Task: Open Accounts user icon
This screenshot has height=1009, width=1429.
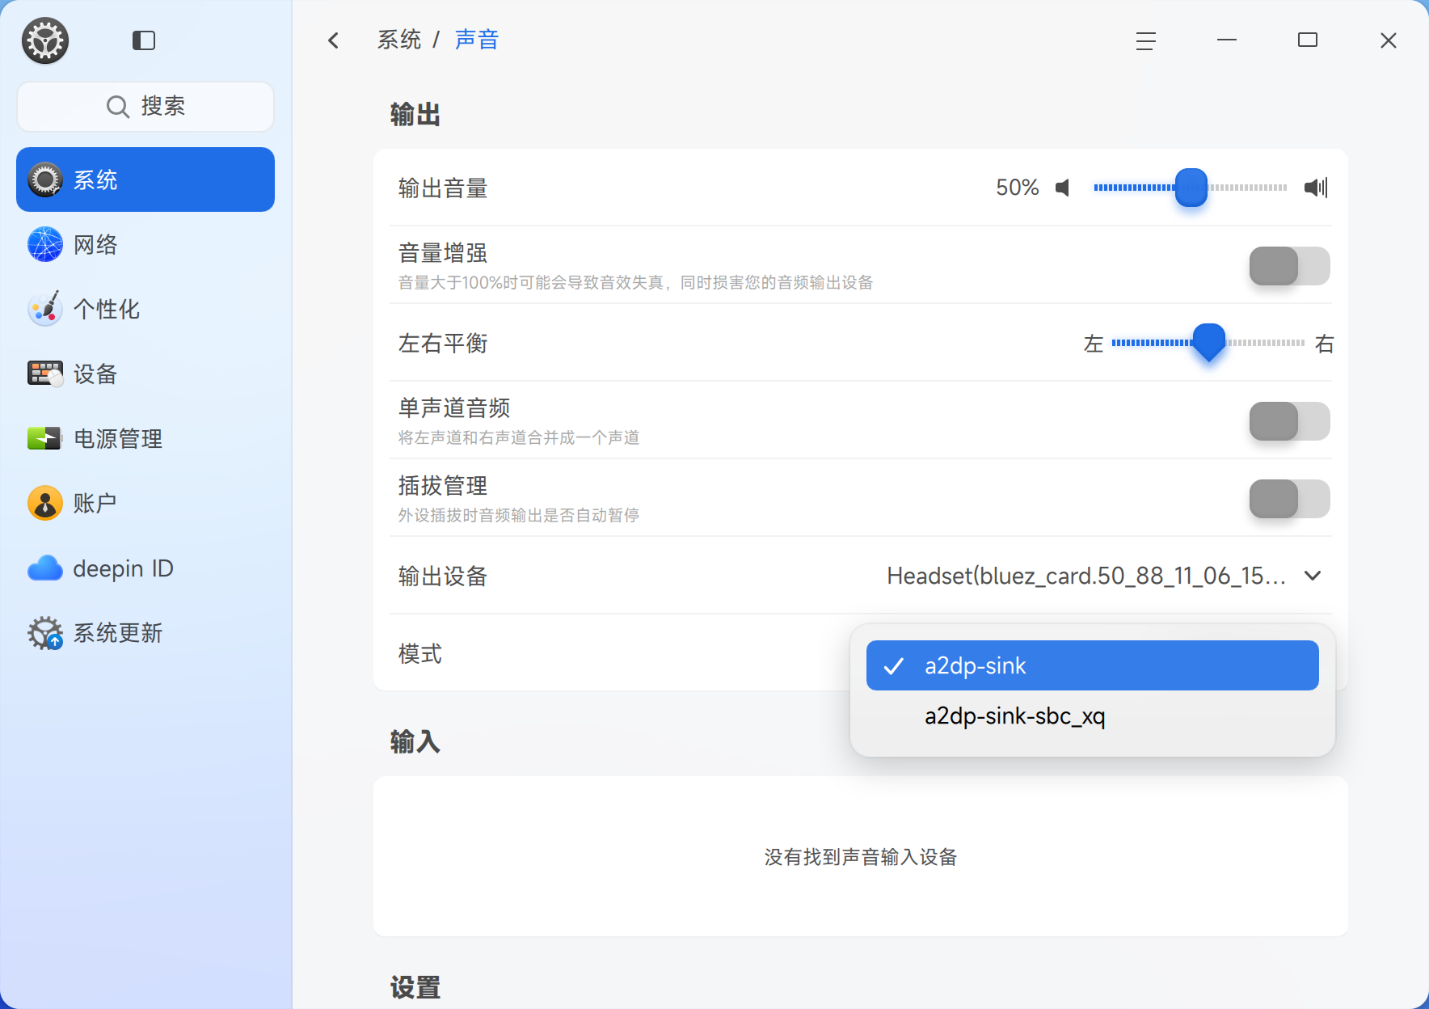Action: (45, 503)
